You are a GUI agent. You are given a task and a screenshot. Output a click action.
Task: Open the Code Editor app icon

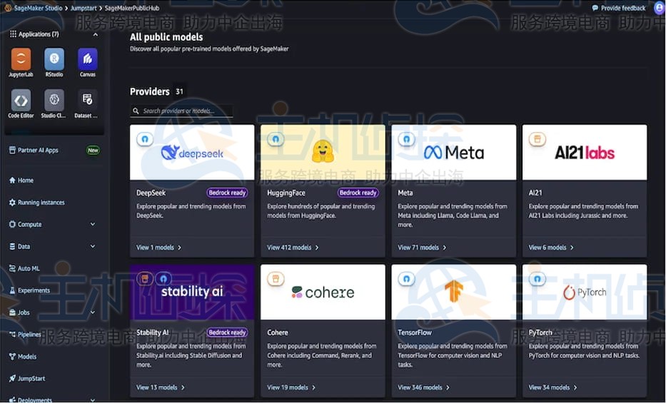tap(21, 100)
